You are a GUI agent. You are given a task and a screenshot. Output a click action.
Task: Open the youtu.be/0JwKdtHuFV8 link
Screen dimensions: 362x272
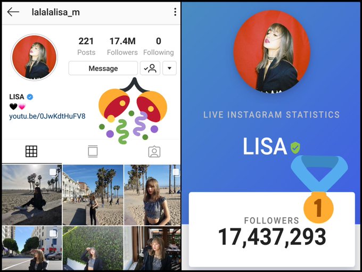coord(47,116)
